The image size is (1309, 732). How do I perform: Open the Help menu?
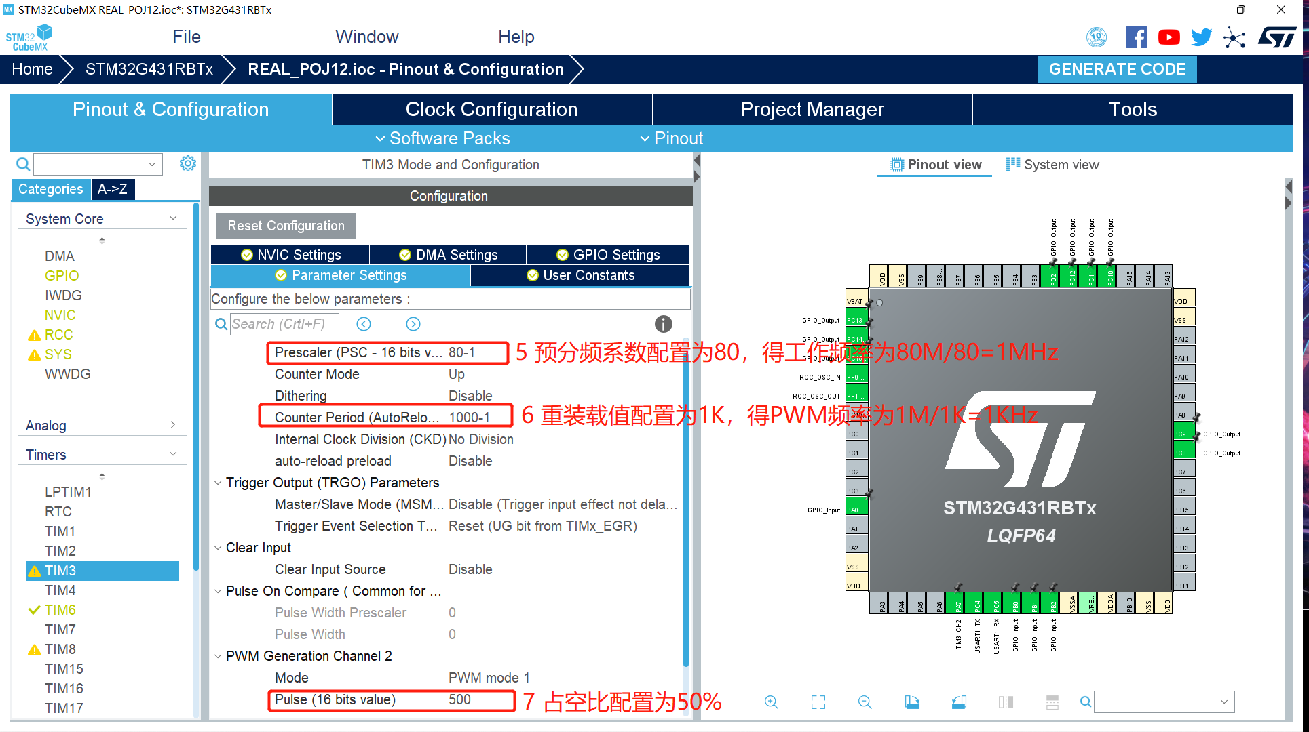coord(516,37)
